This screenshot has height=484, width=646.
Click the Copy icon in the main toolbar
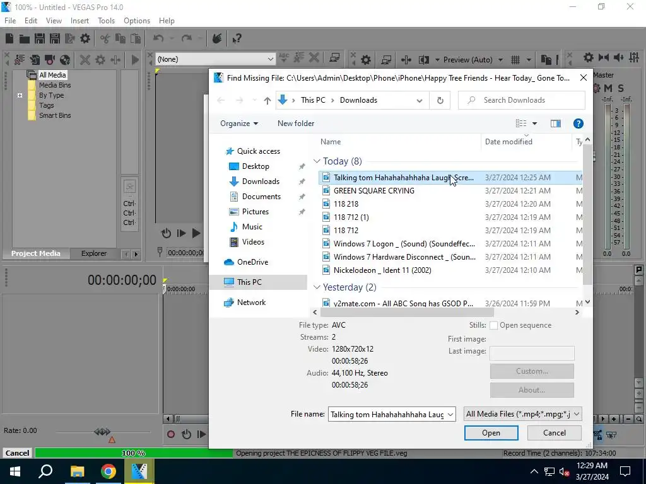point(120,38)
